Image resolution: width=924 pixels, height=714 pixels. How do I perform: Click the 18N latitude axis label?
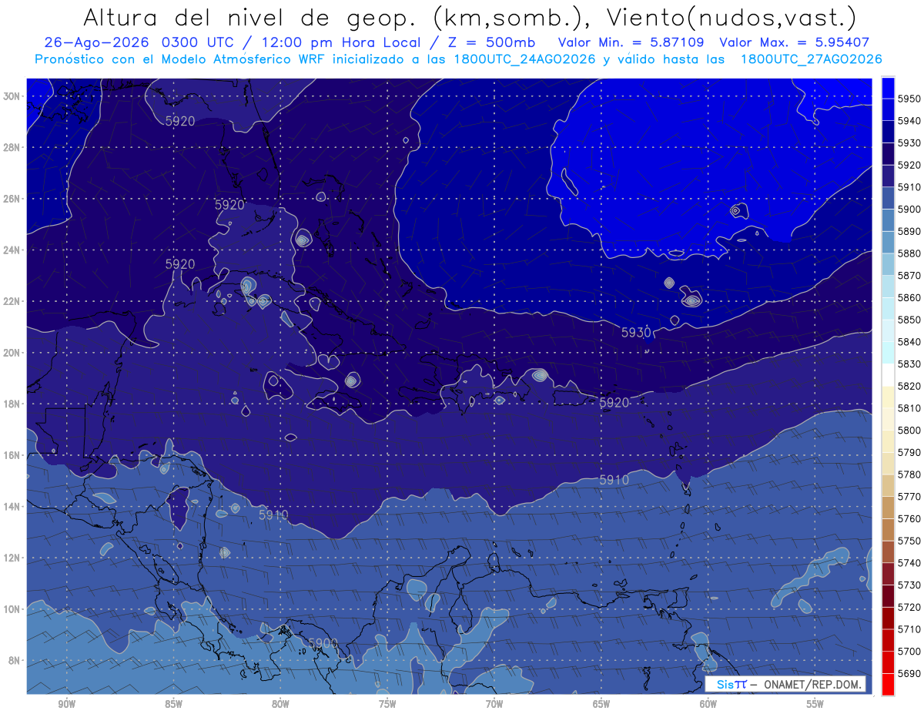(x=13, y=404)
